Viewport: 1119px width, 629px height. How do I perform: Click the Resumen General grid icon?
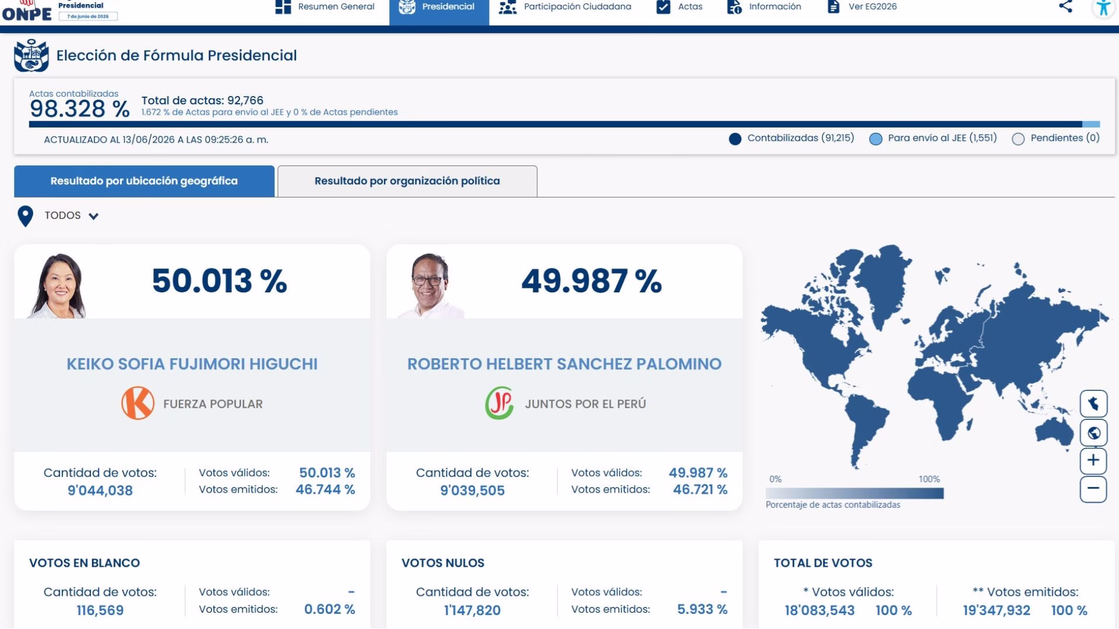[283, 7]
